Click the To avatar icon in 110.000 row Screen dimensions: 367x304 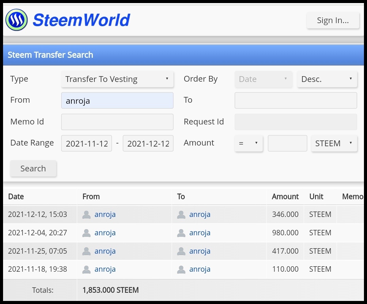[x=181, y=270]
